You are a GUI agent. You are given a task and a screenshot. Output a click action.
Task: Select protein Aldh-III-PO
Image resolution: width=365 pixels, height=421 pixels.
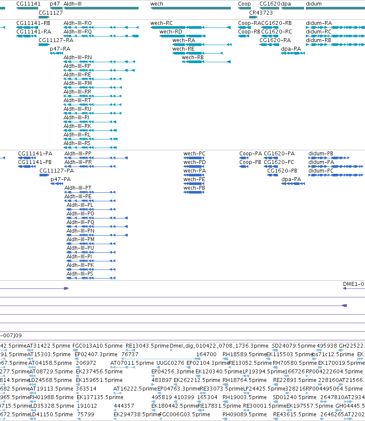(97, 218)
